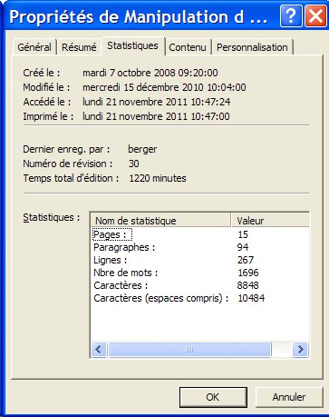Screen dimensions: 329x417
Task: Go to the Personnalisation tab
Action: [252, 47]
